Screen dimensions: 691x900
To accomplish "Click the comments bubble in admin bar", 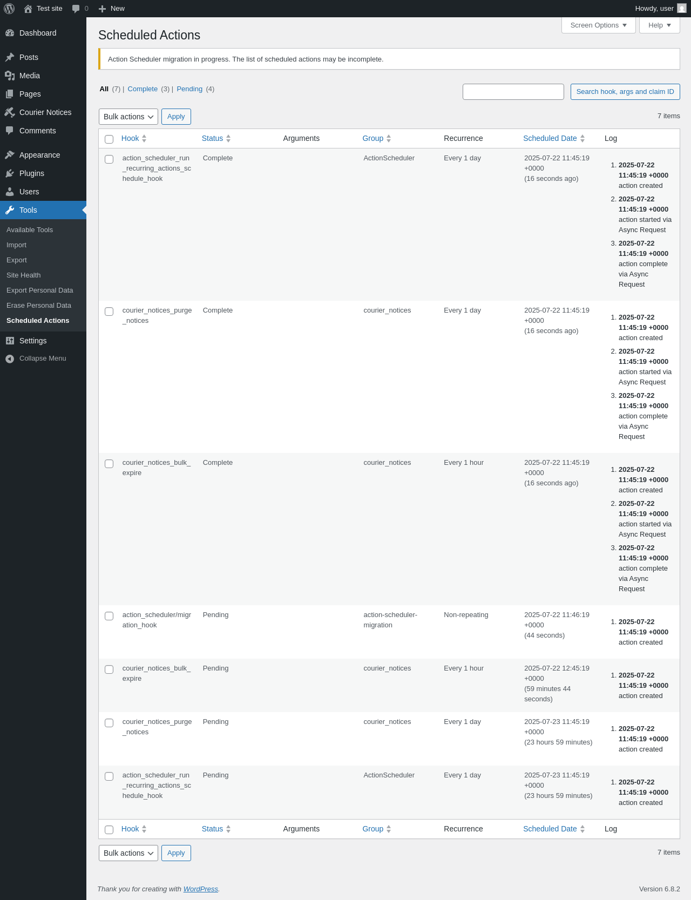I will tap(76, 9).
